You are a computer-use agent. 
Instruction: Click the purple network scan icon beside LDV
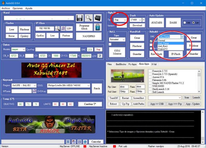[63, 28]
